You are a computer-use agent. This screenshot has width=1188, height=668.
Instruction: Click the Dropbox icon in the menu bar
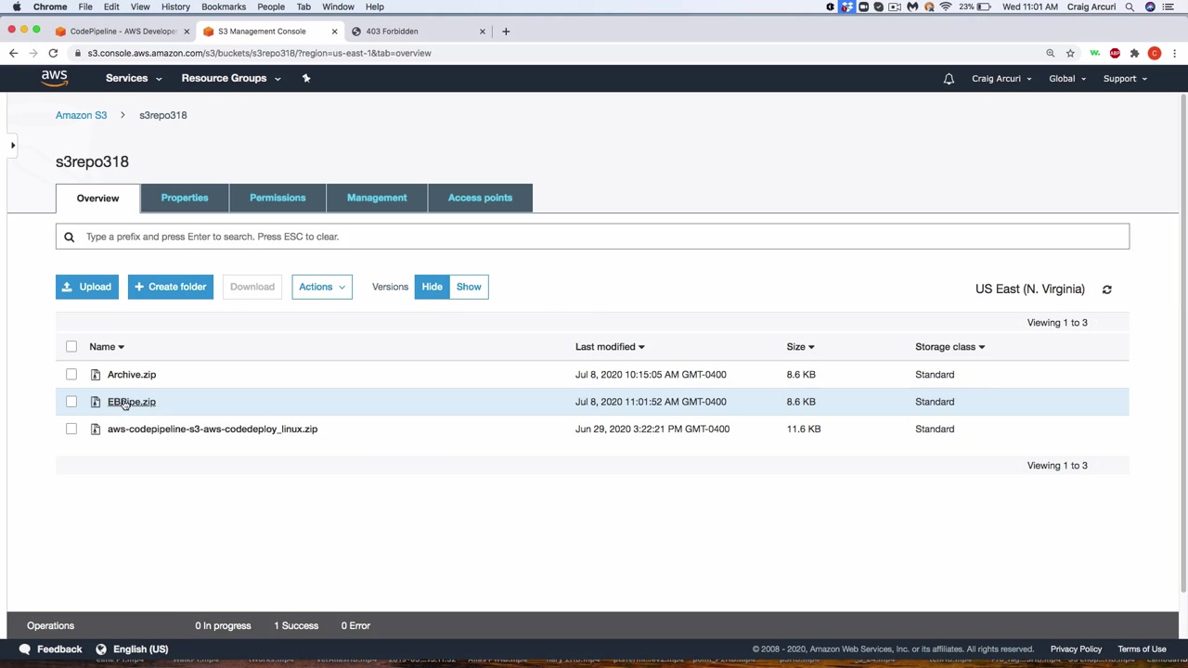tap(847, 6)
